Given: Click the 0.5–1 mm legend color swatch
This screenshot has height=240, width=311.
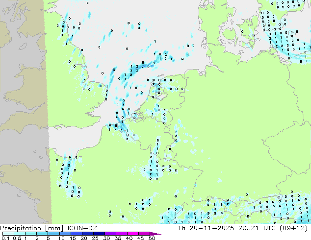Looking at the screenshot, I should click(x=20, y=234).
